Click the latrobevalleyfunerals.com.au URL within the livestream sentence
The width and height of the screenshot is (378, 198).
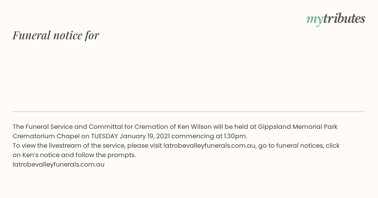[x=209, y=146]
